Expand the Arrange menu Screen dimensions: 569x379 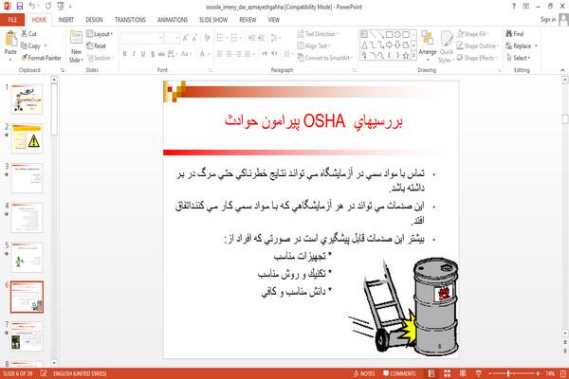point(428,44)
